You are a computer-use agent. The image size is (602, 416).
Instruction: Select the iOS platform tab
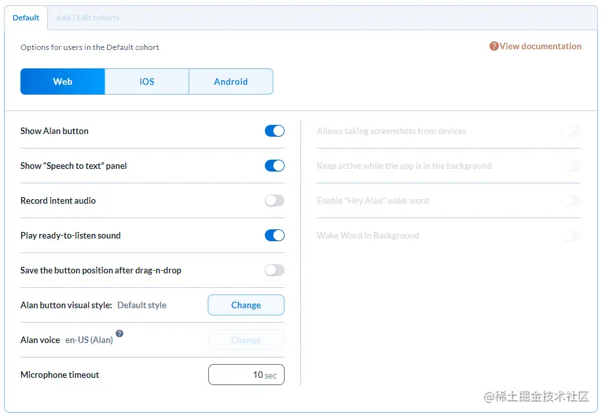click(x=147, y=81)
